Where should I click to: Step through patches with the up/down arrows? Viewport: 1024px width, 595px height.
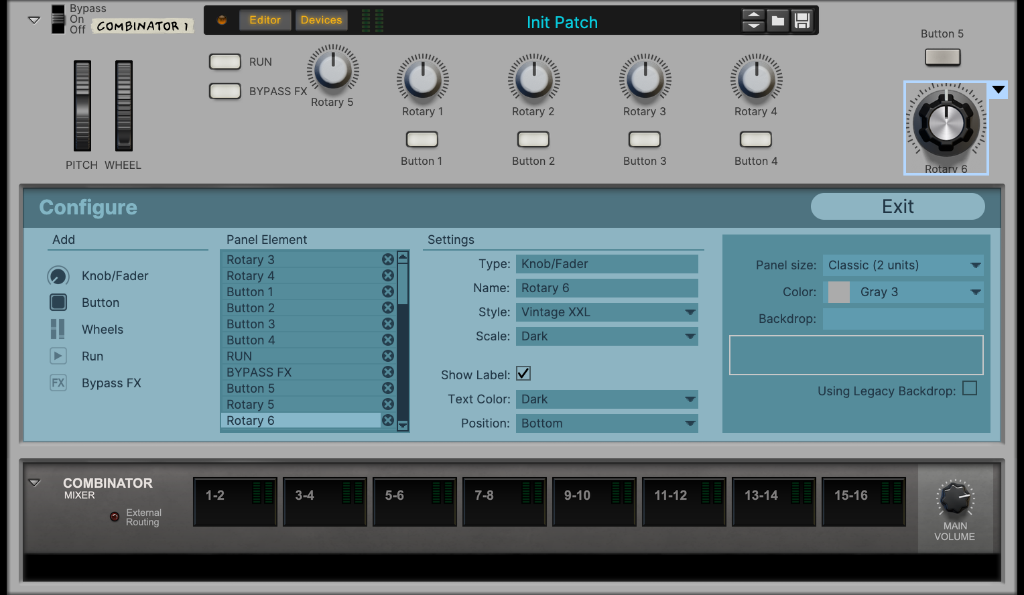tap(753, 21)
